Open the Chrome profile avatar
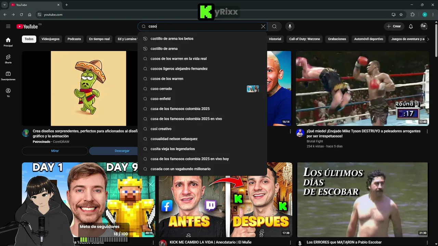The image size is (438, 246). (x=425, y=15)
